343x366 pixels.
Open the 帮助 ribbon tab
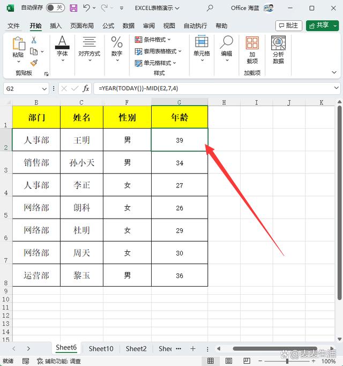pyautogui.click(x=221, y=26)
